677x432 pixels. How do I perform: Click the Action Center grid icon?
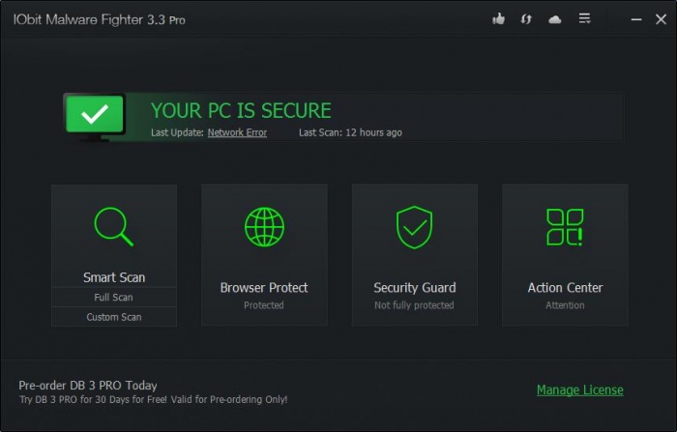click(565, 227)
